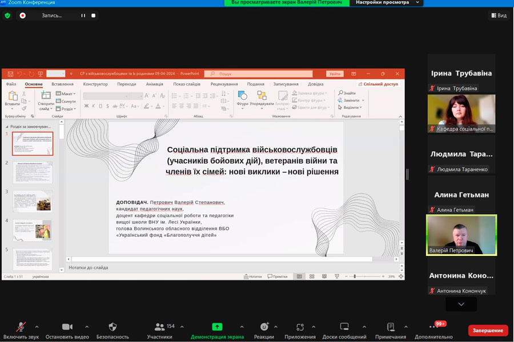Toggle camera with Остановить видео

pyautogui.click(x=67, y=327)
